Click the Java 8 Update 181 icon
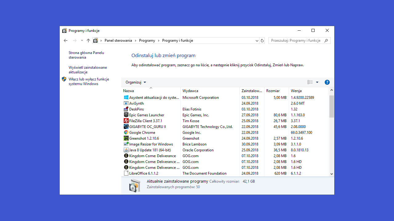This screenshot has width=394, height=221. pos(126,150)
